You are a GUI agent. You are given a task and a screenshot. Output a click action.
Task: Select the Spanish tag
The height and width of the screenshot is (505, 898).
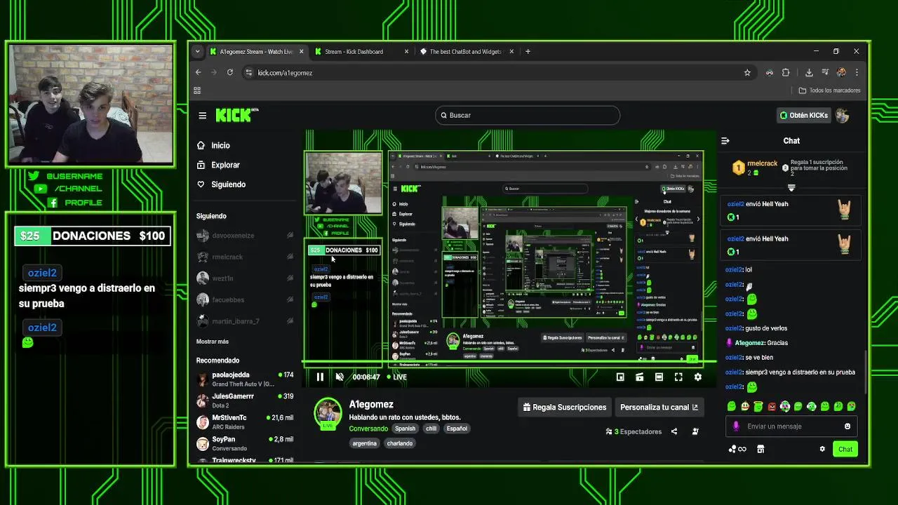point(405,429)
